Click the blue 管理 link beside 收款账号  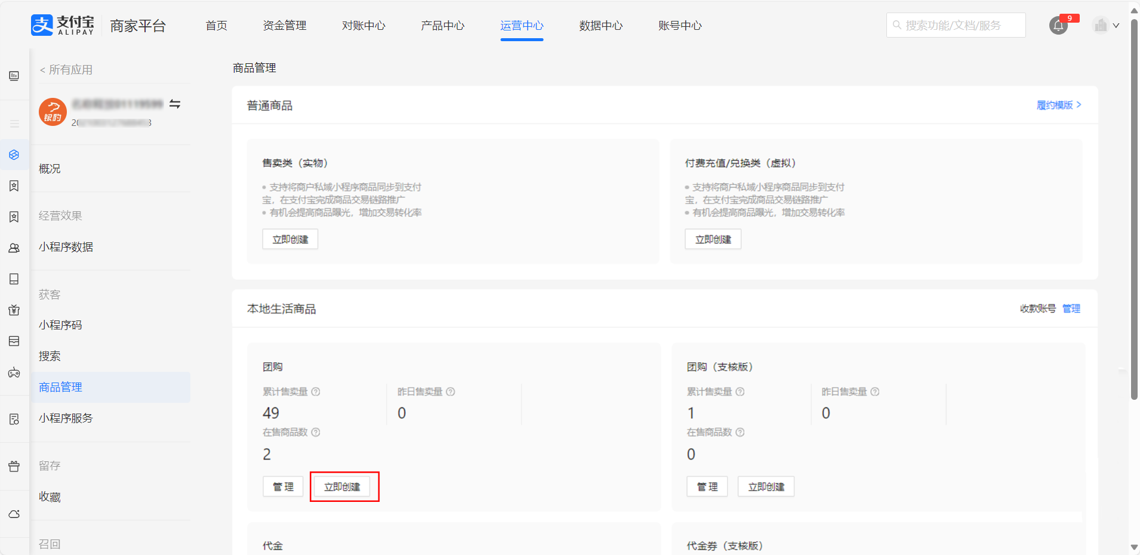point(1071,309)
